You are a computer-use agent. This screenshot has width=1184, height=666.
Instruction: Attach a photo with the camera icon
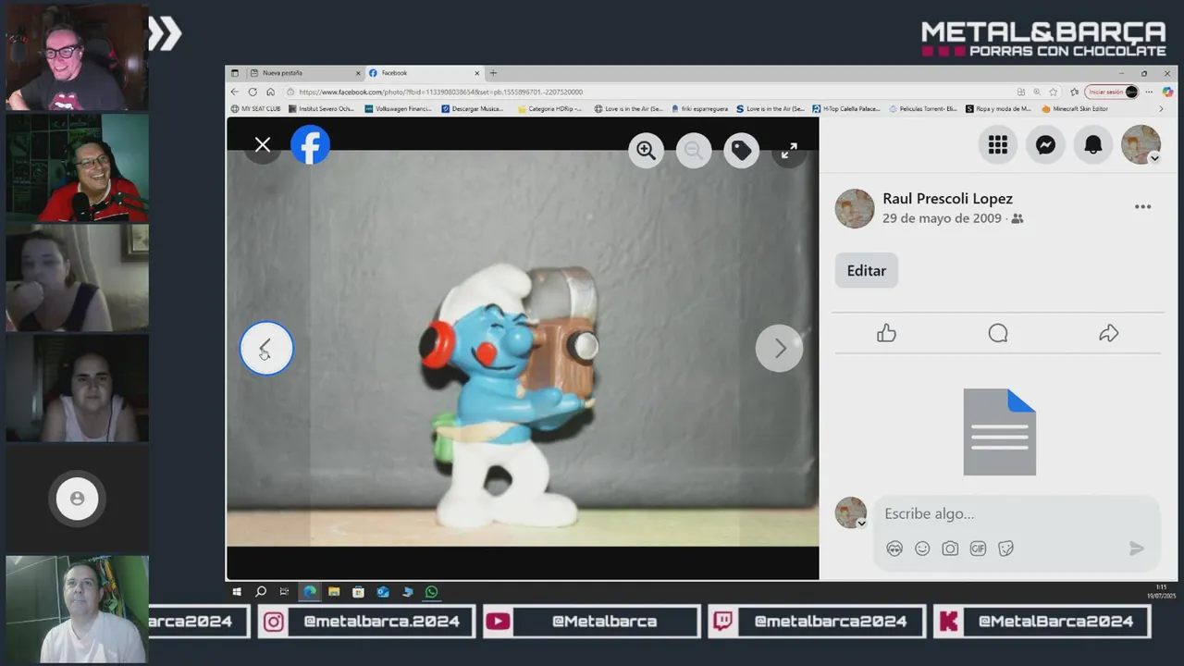click(950, 549)
